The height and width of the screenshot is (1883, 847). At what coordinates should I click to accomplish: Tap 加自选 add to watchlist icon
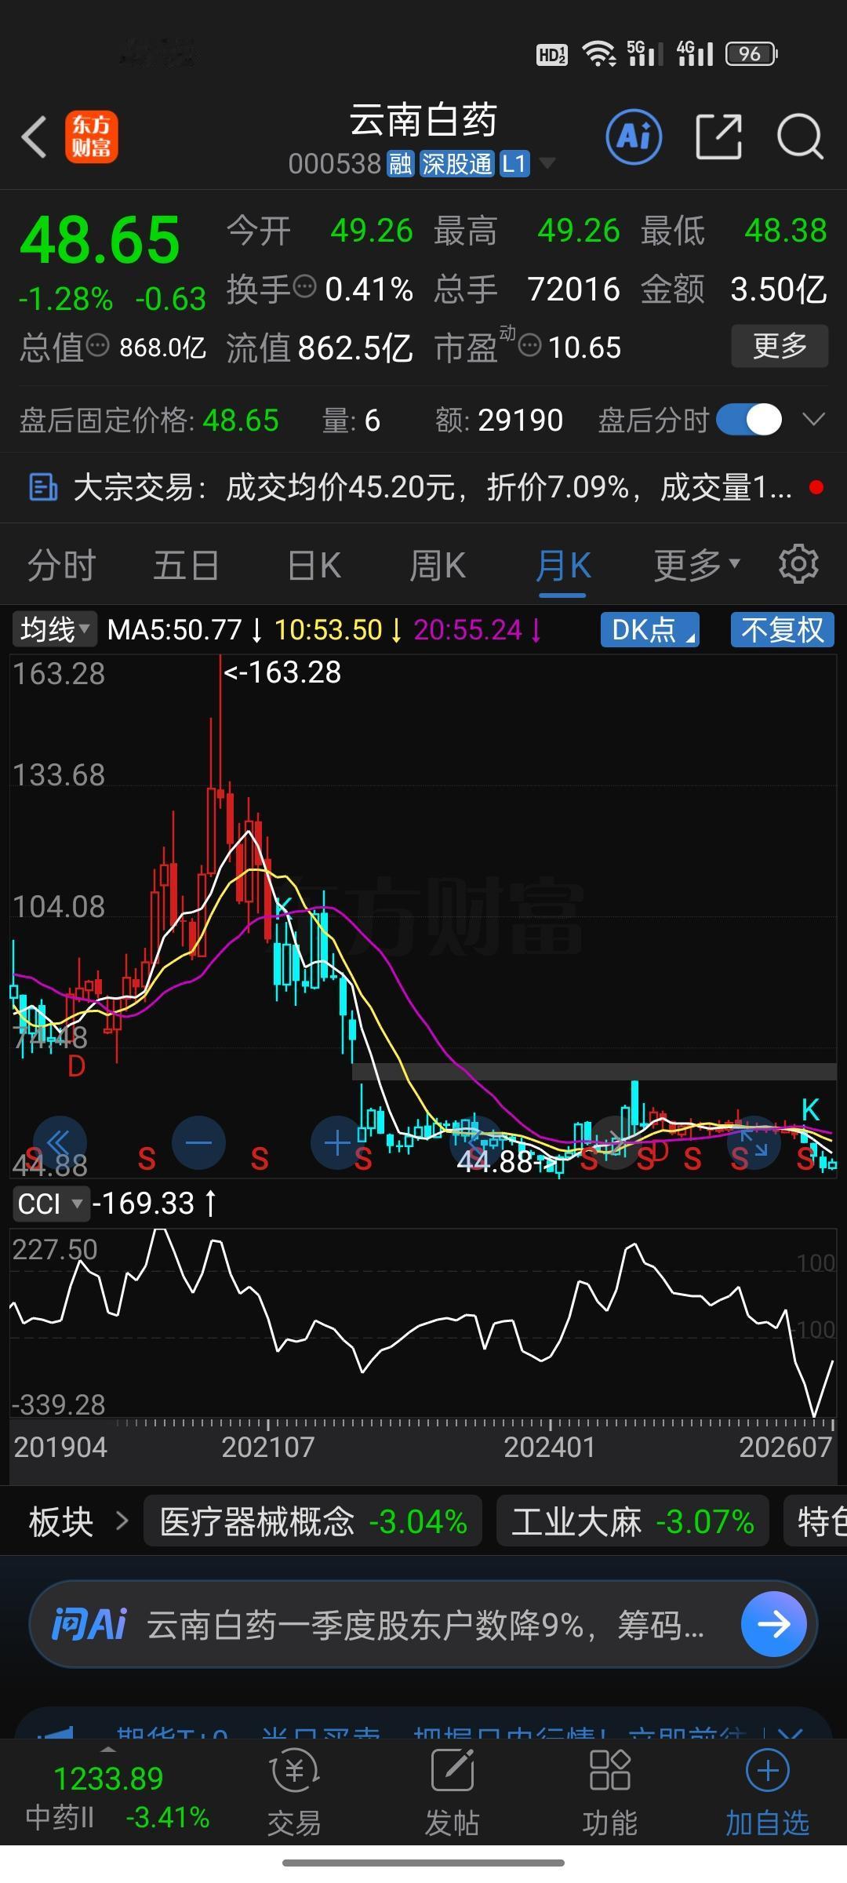click(x=767, y=1771)
